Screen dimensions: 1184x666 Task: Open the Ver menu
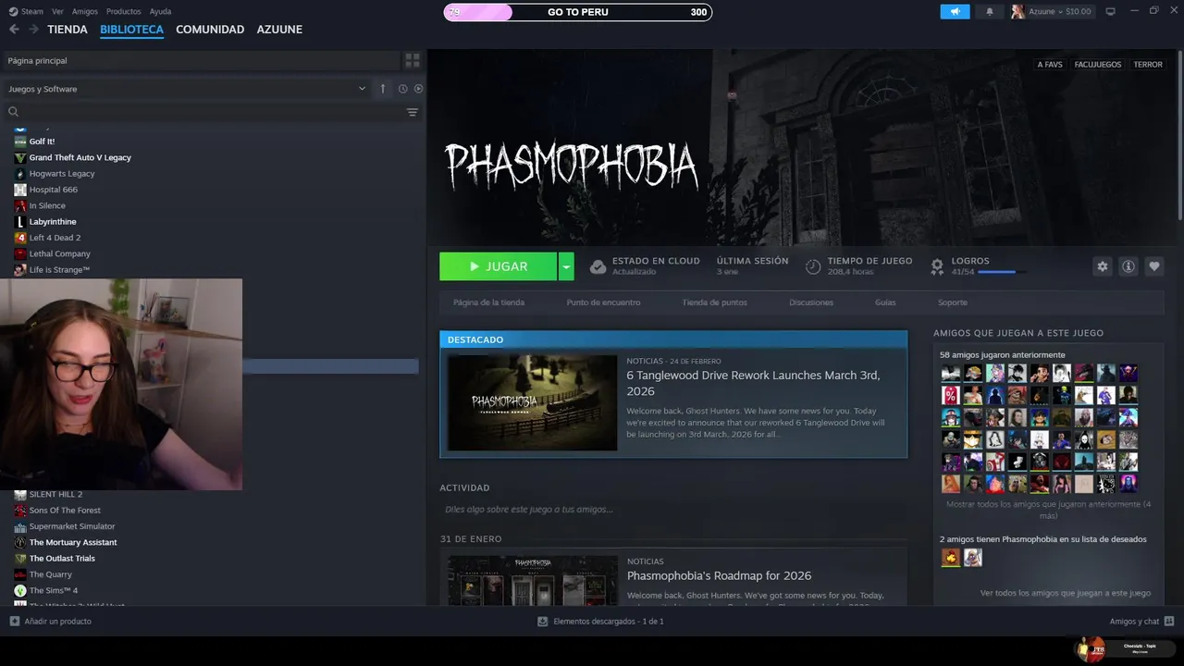57,11
